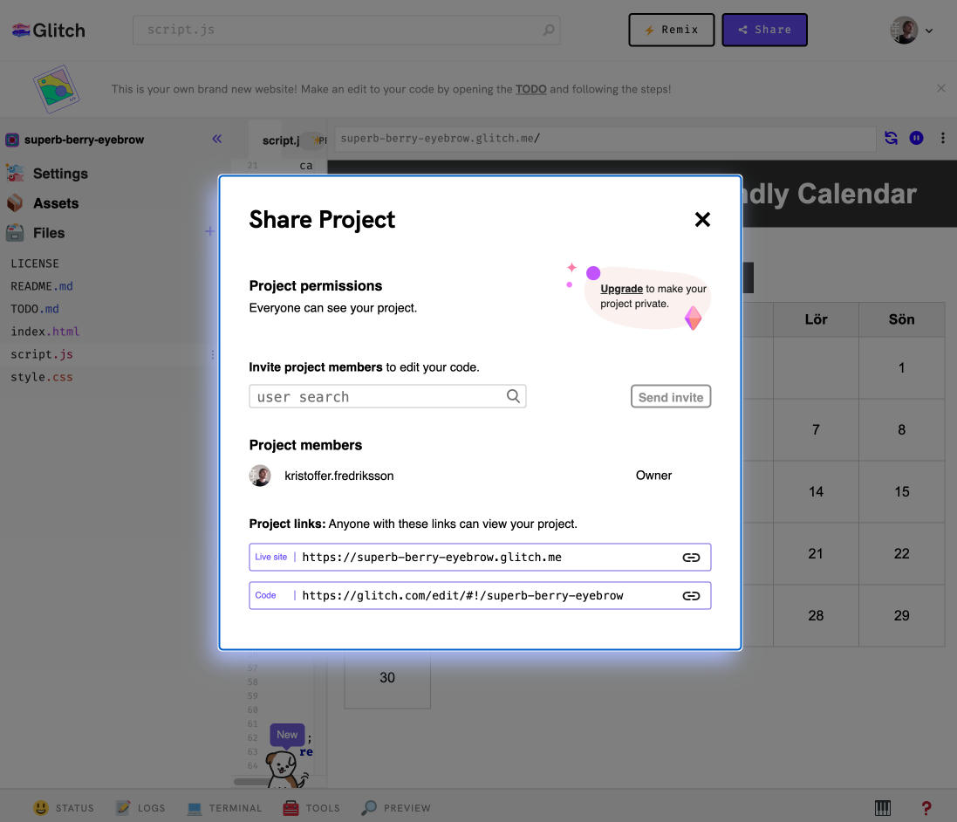Refresh the preview pane
Viewport: 957px width, 822px height.
(x=891, y=138)
